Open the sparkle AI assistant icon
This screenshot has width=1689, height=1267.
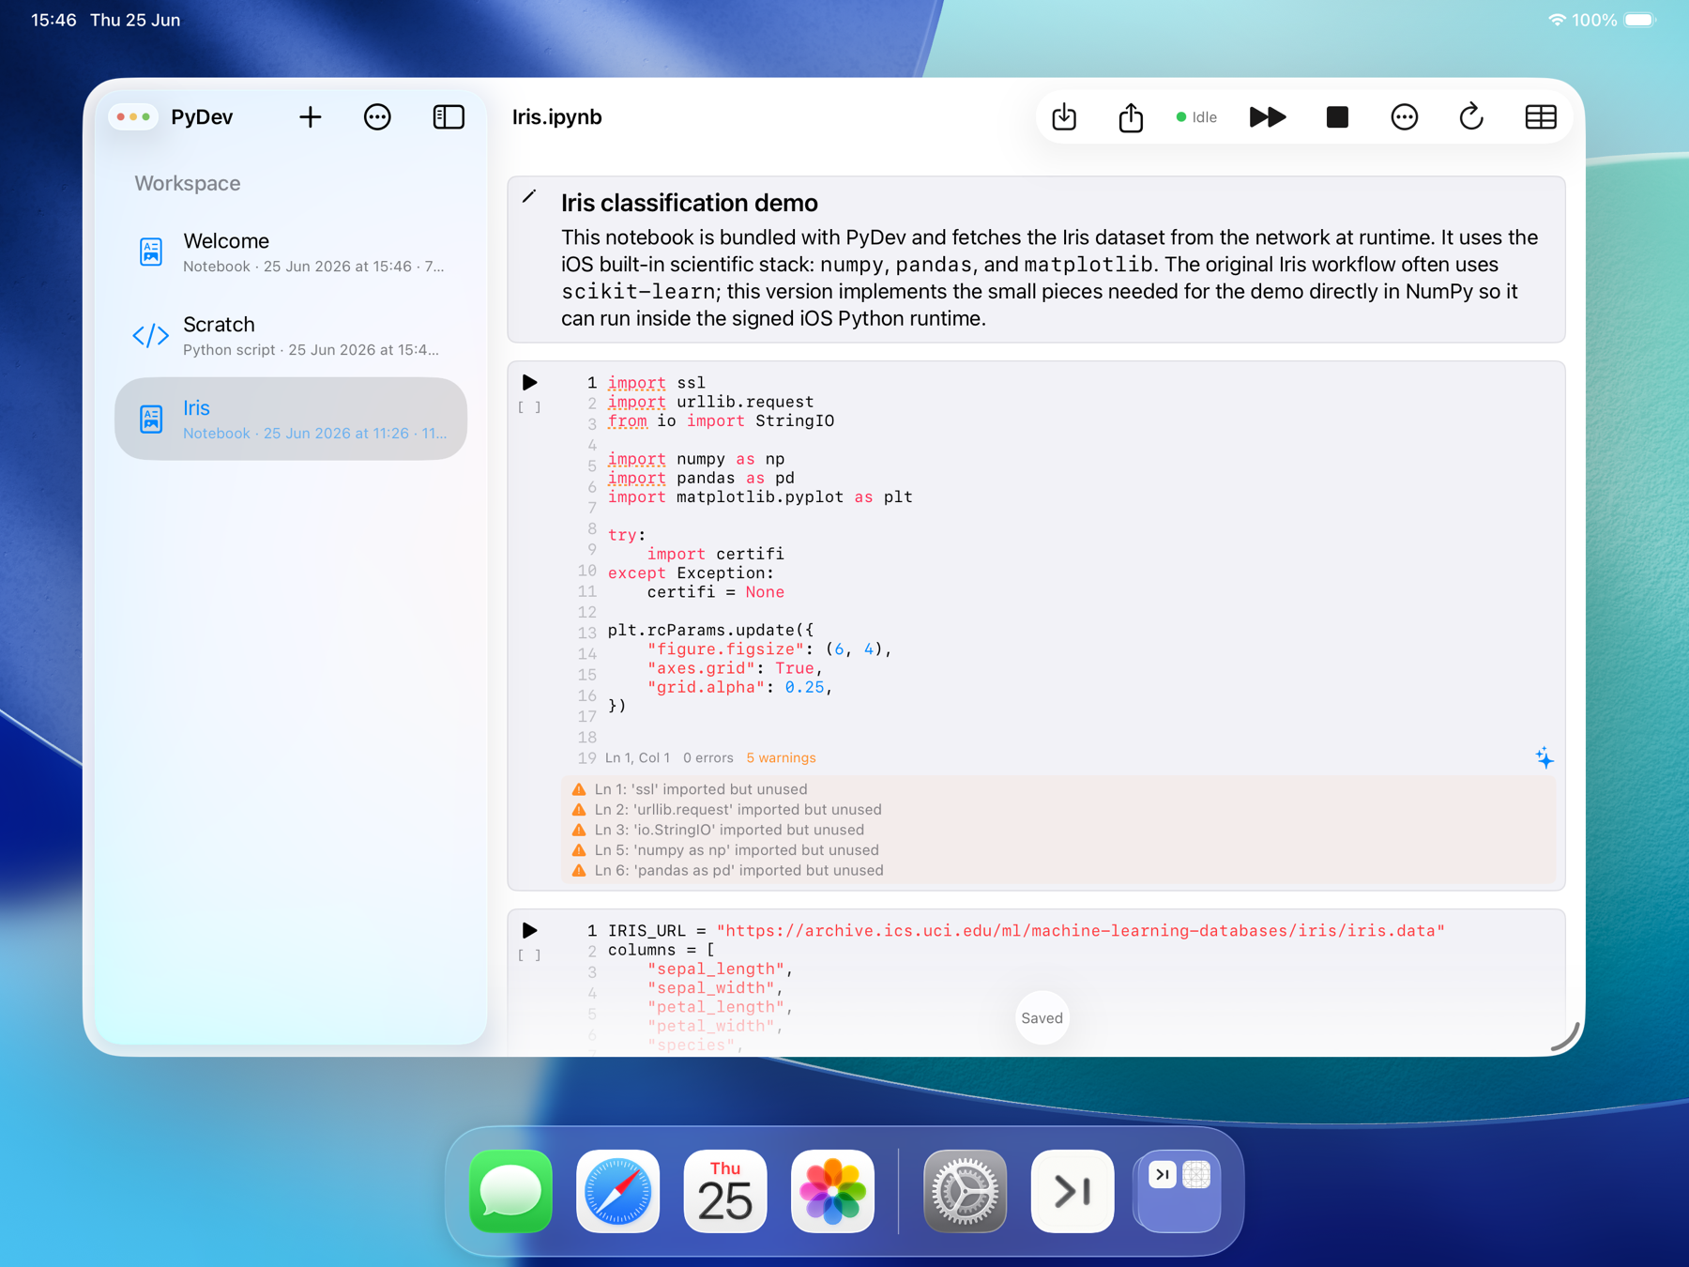click(1544, 757)
